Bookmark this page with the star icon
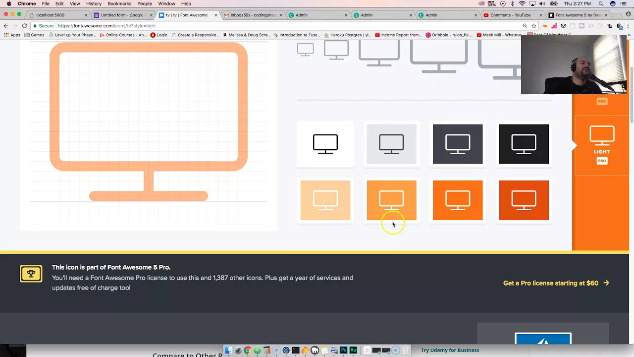 533,26
